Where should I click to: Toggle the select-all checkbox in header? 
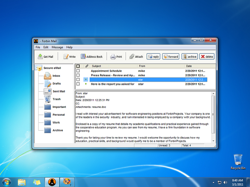tap(78, 66)
